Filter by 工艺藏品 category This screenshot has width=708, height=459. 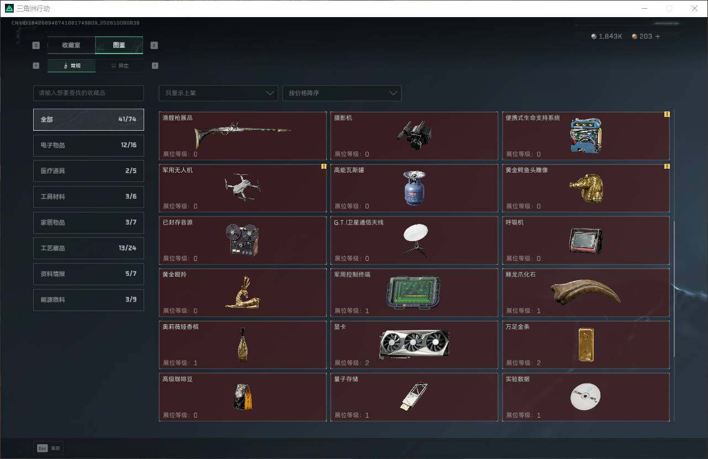(x=88, y=248)
